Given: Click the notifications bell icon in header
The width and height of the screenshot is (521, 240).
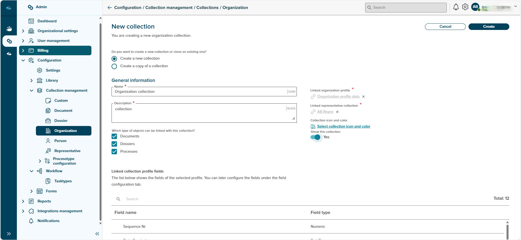Looking at the screenshot, I should (456, 7).
